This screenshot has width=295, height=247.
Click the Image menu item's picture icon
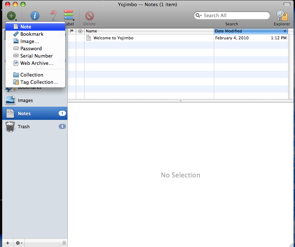click(16, 41)
